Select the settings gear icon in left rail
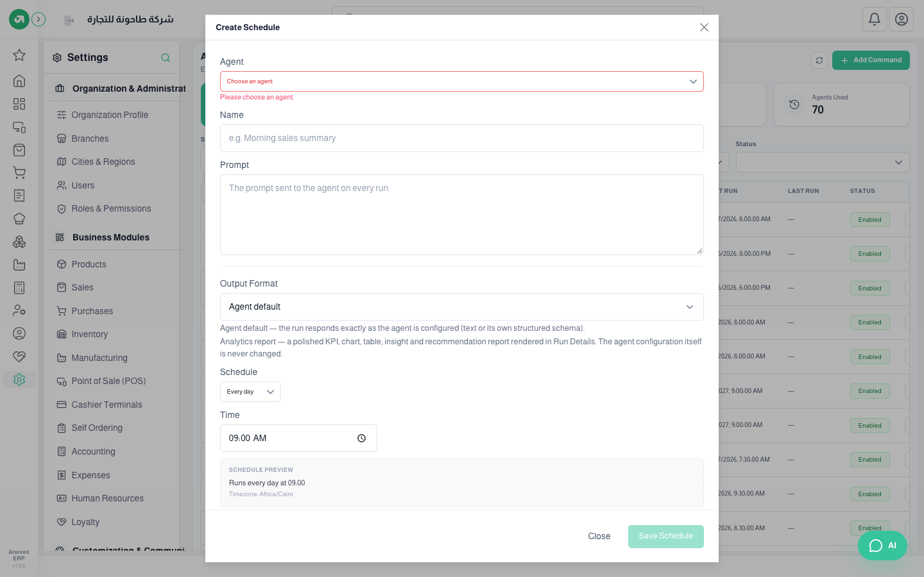Viewport: 924px width, 577px height. (x=19, y=380)
